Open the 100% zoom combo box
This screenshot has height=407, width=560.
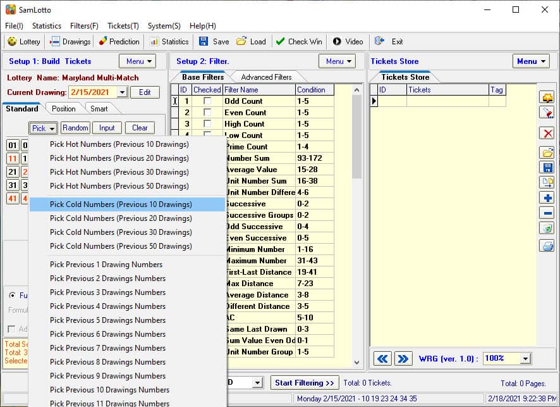click(x=525, y=359)
